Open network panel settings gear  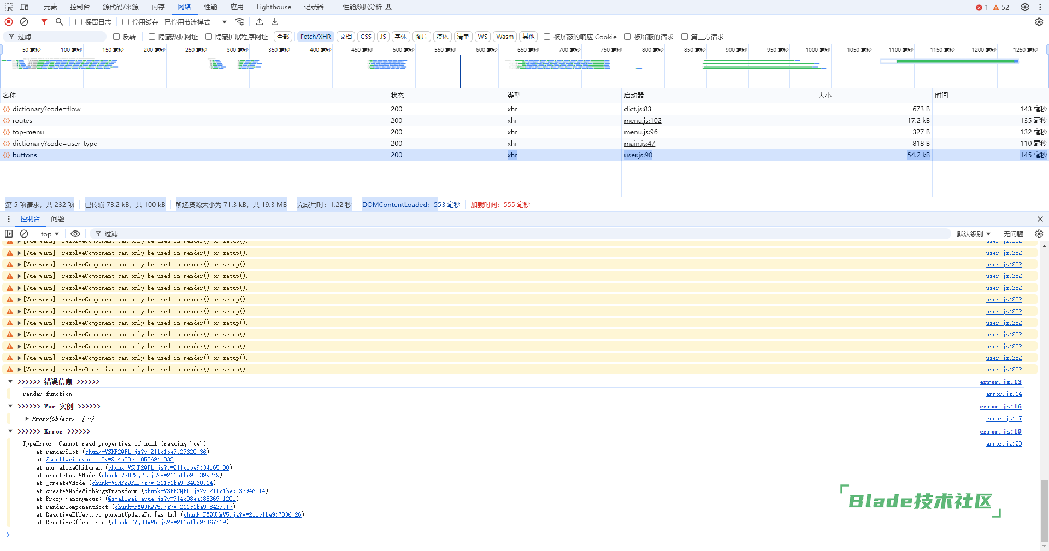coord(1039,22)
